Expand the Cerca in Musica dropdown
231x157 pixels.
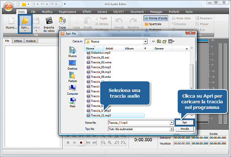(x=145, y=41)
